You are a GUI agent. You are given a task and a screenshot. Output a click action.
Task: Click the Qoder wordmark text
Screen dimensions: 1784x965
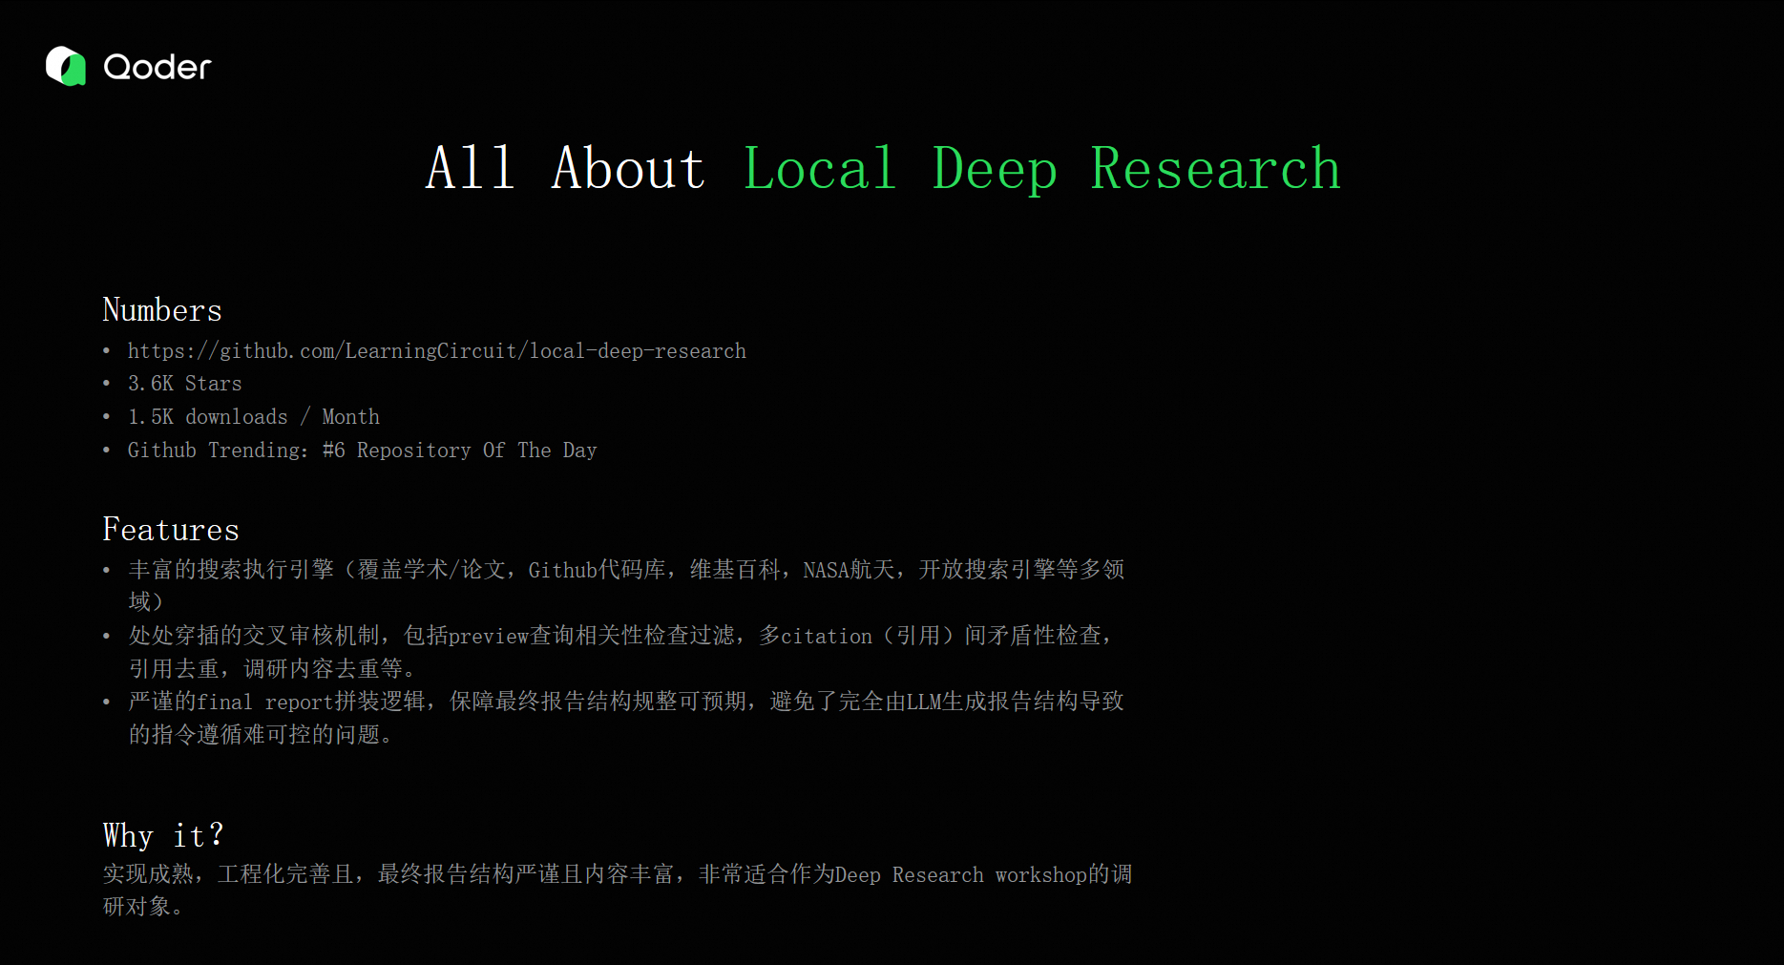pos(156,66)
